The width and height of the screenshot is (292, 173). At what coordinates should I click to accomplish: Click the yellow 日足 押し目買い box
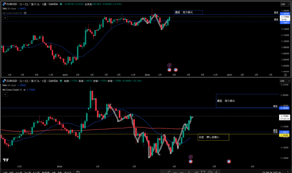[213, 137]
